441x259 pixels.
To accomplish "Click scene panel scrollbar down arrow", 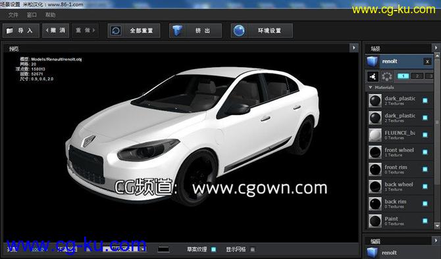I will 437,225.
